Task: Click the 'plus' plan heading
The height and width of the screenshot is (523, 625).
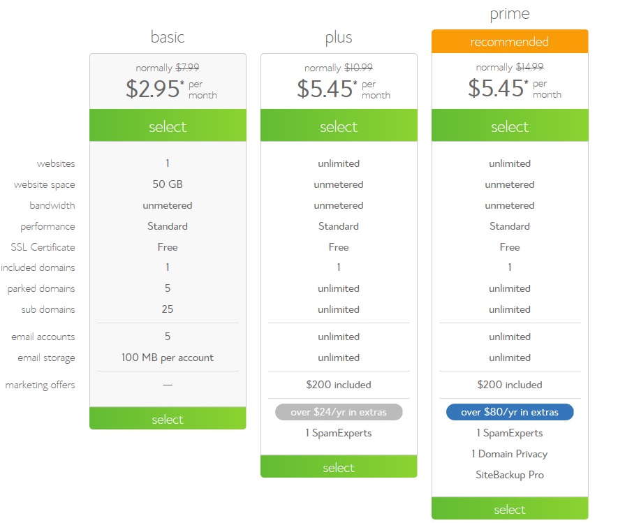Action: [339, 38]
